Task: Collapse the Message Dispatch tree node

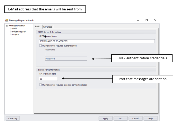Action: (7, 25)
